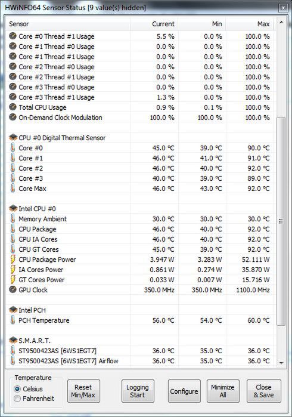
Task: Start logging with Logging Start button
Action: coord(138,391)
